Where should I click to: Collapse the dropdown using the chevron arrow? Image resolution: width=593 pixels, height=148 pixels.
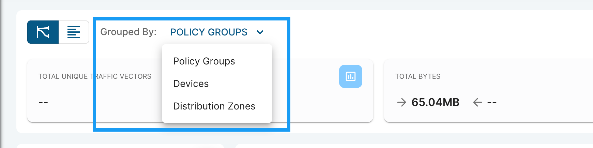click(x=260, y=32)
